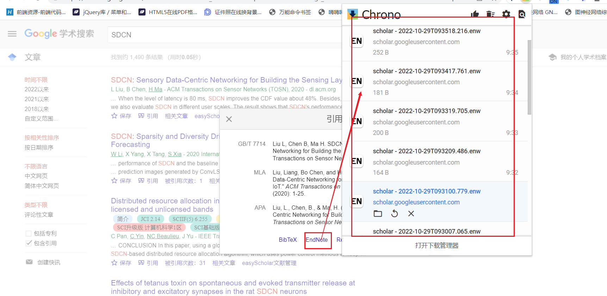This screenshot has height=296, width=607.
Task: Filter results by 2018以来
Action: point(37,109)
